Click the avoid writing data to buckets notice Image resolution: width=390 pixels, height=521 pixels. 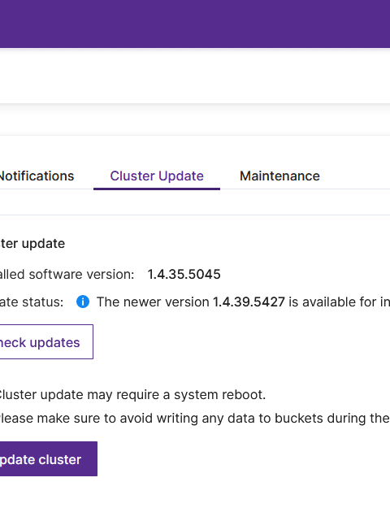click(195, 419)
